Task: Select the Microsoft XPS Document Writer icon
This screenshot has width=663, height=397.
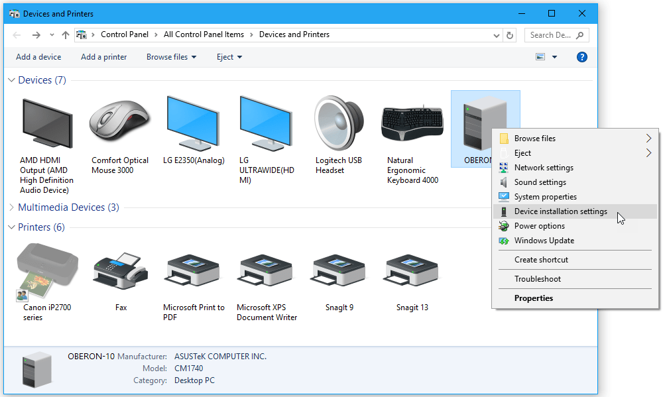Action: [x=266, y=270]
